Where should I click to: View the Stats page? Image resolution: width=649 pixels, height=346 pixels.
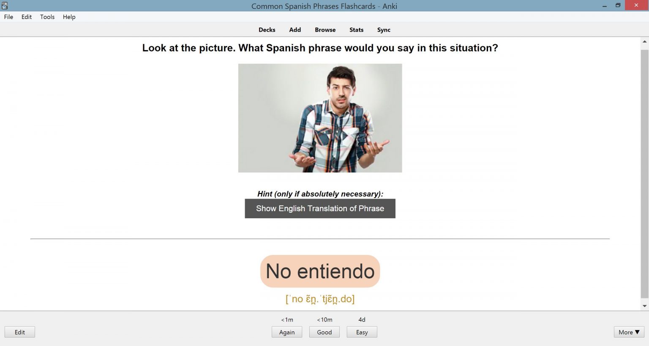[356, 30]
